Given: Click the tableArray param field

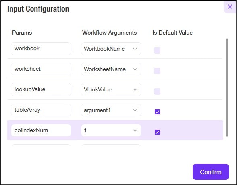Looking at the screenshot, I should [x=41, y=110].
